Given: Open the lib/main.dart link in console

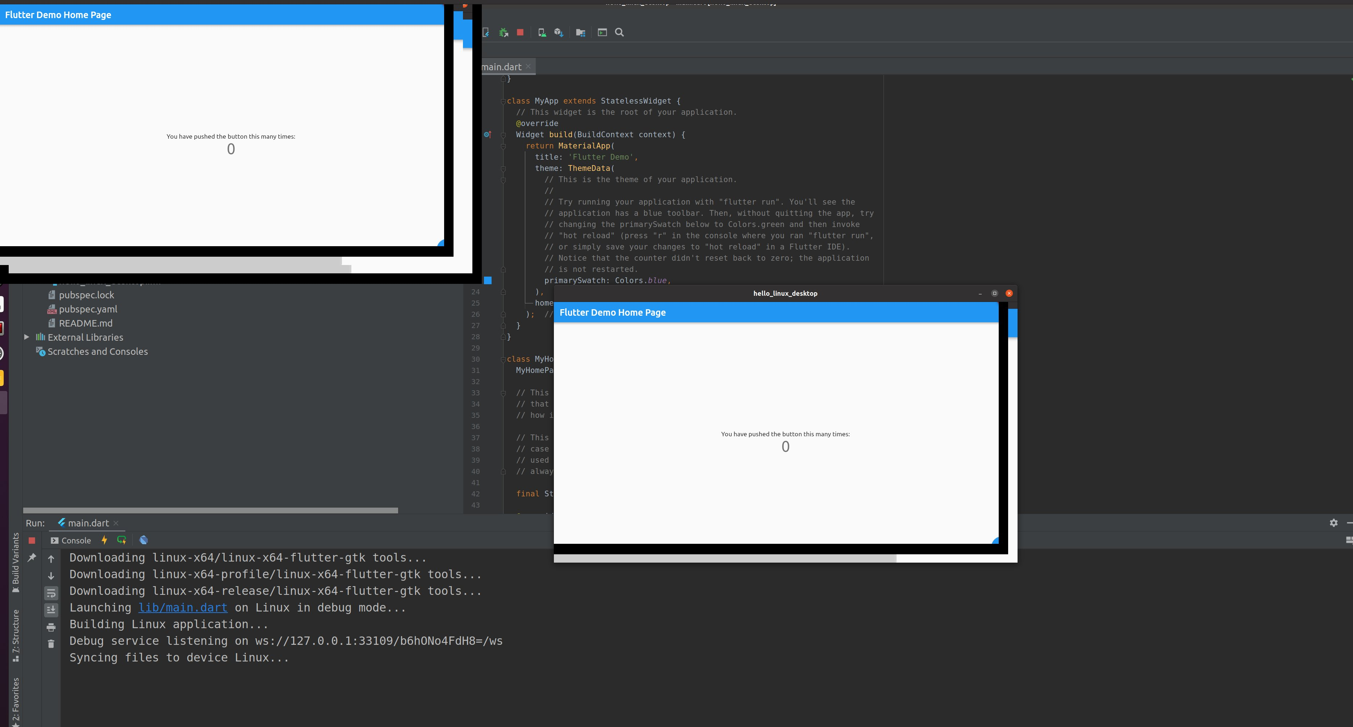Looking at the screenshot, I should (x=183, y=607).
